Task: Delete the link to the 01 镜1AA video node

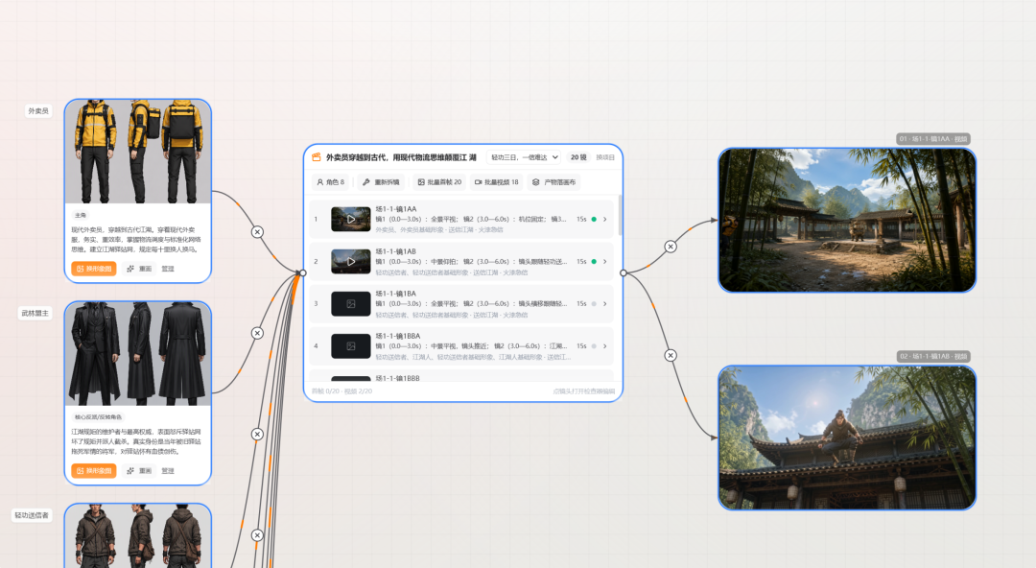Action: point(670,247)
